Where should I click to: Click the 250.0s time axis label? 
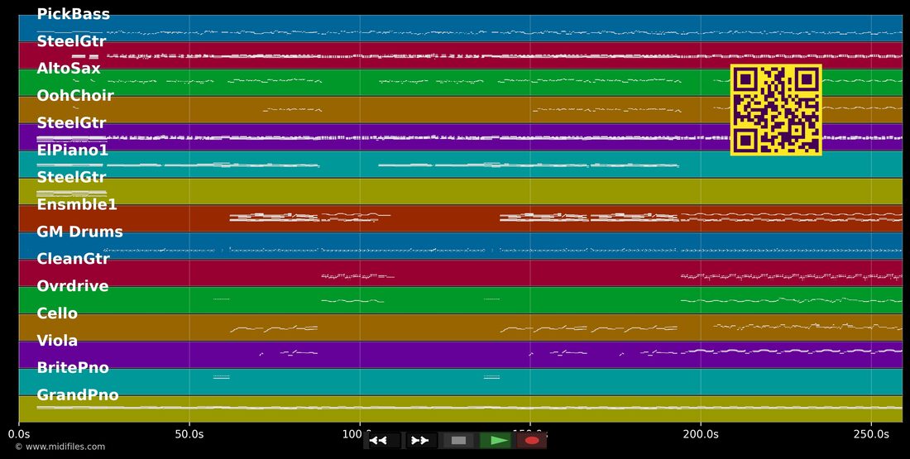pyautogui.click(x=871, y=434)
